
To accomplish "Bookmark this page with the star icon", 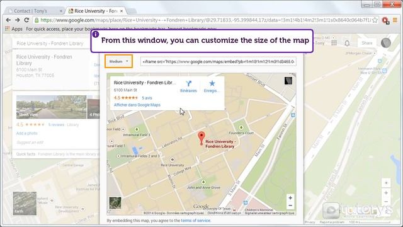I will click(x=375, y=20).
